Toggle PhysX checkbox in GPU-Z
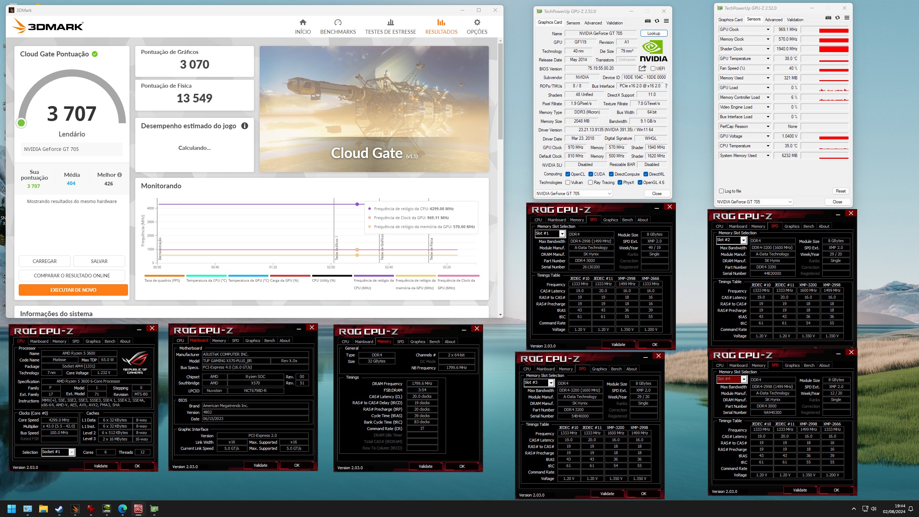Viewport: 919px width, 517px height. tap(620, 183)
